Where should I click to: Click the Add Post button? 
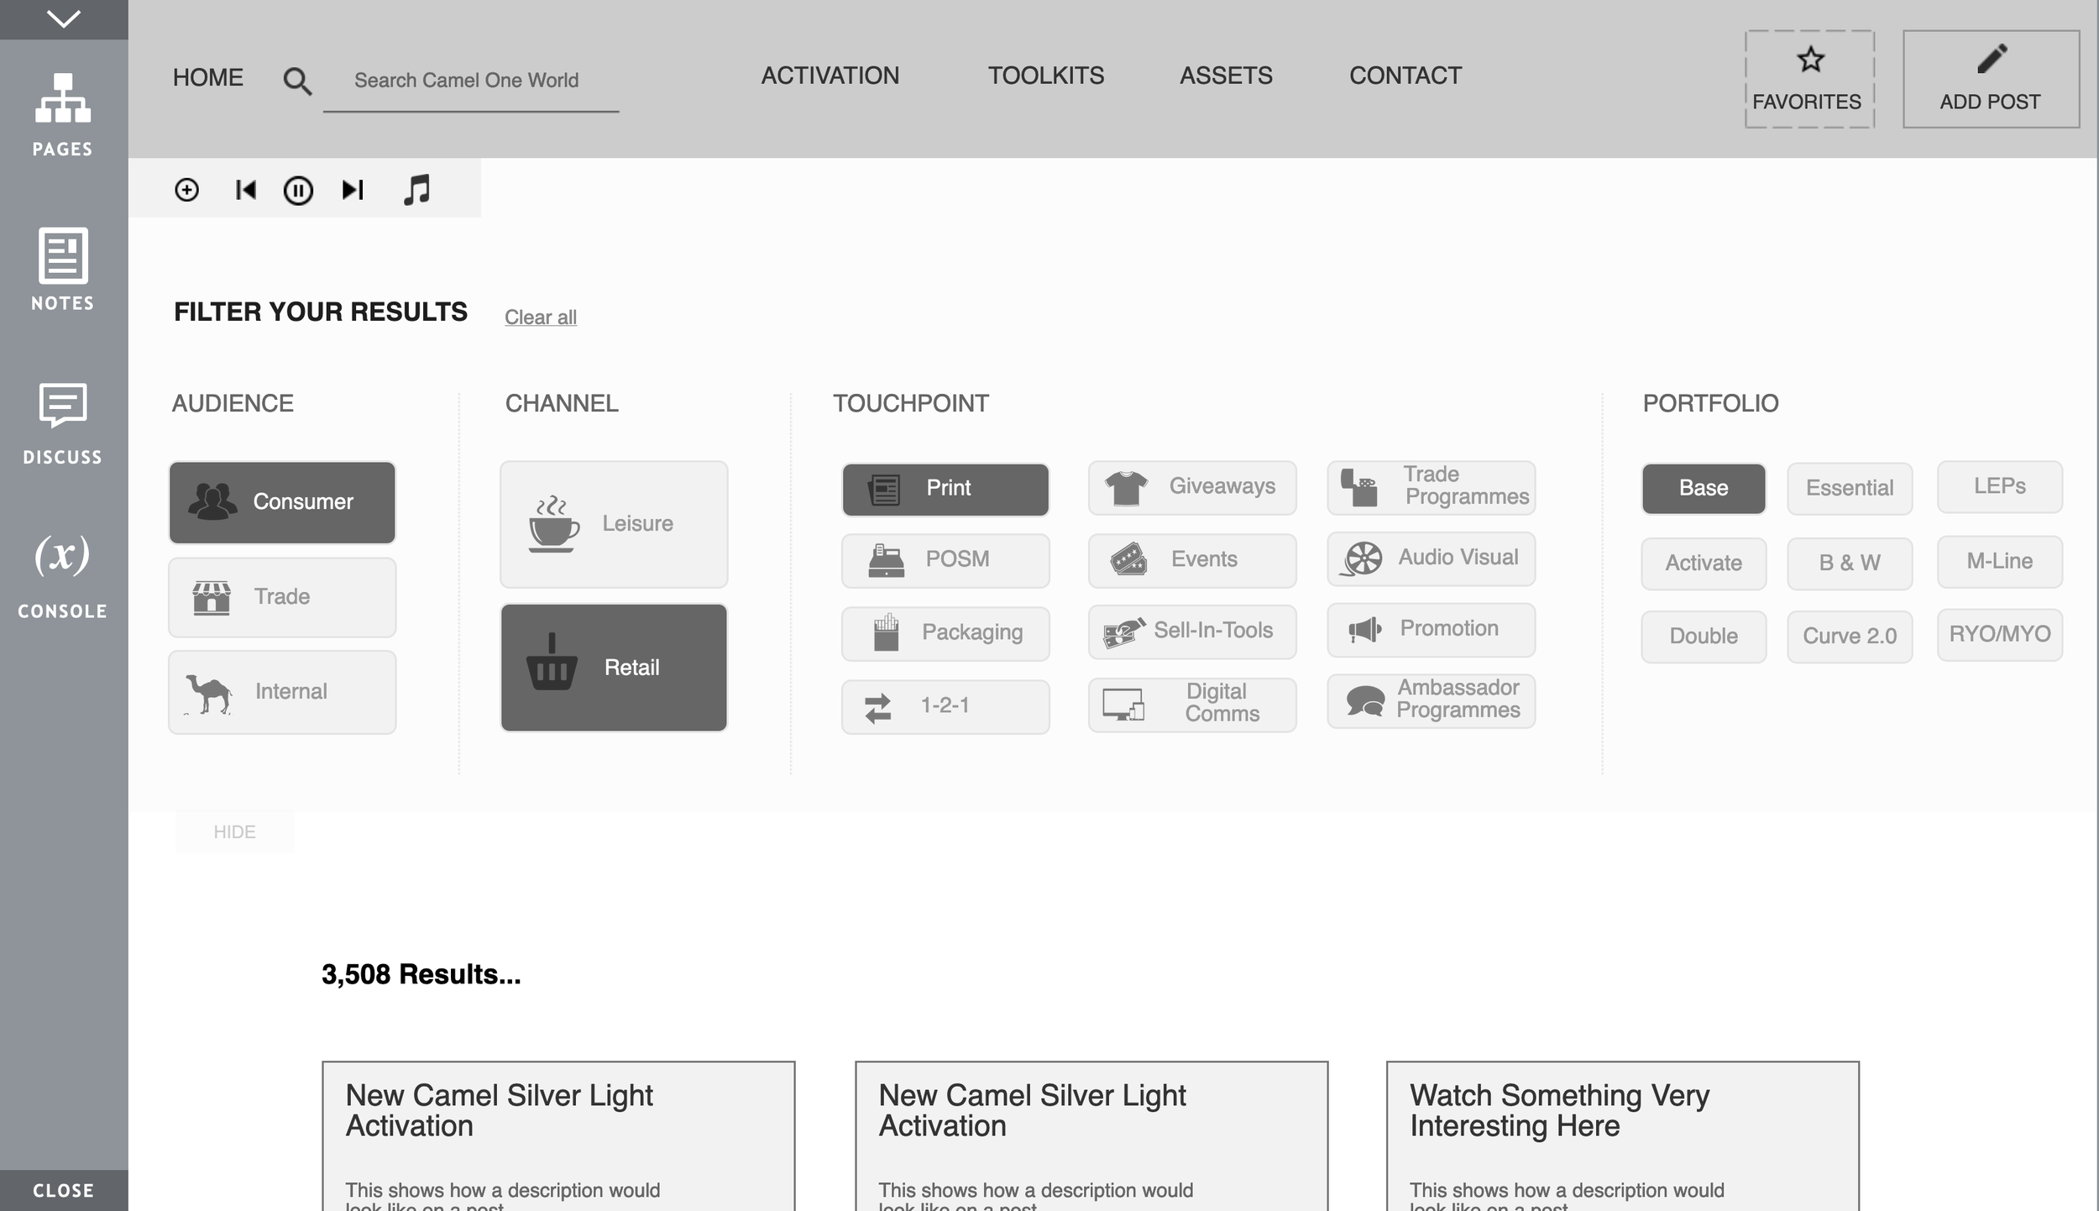tap(1990, 79)
